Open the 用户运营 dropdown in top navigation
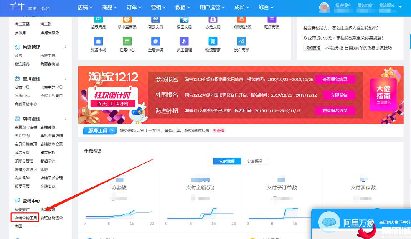This screenshot has height=239, width=411. click(x=212, y=7)
